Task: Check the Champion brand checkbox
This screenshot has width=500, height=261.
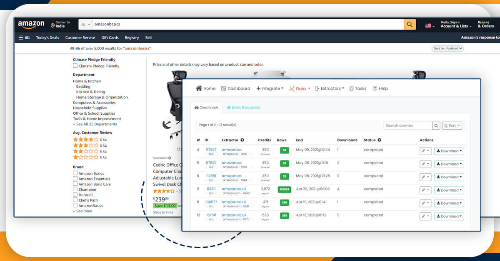Action: (75, 190)
